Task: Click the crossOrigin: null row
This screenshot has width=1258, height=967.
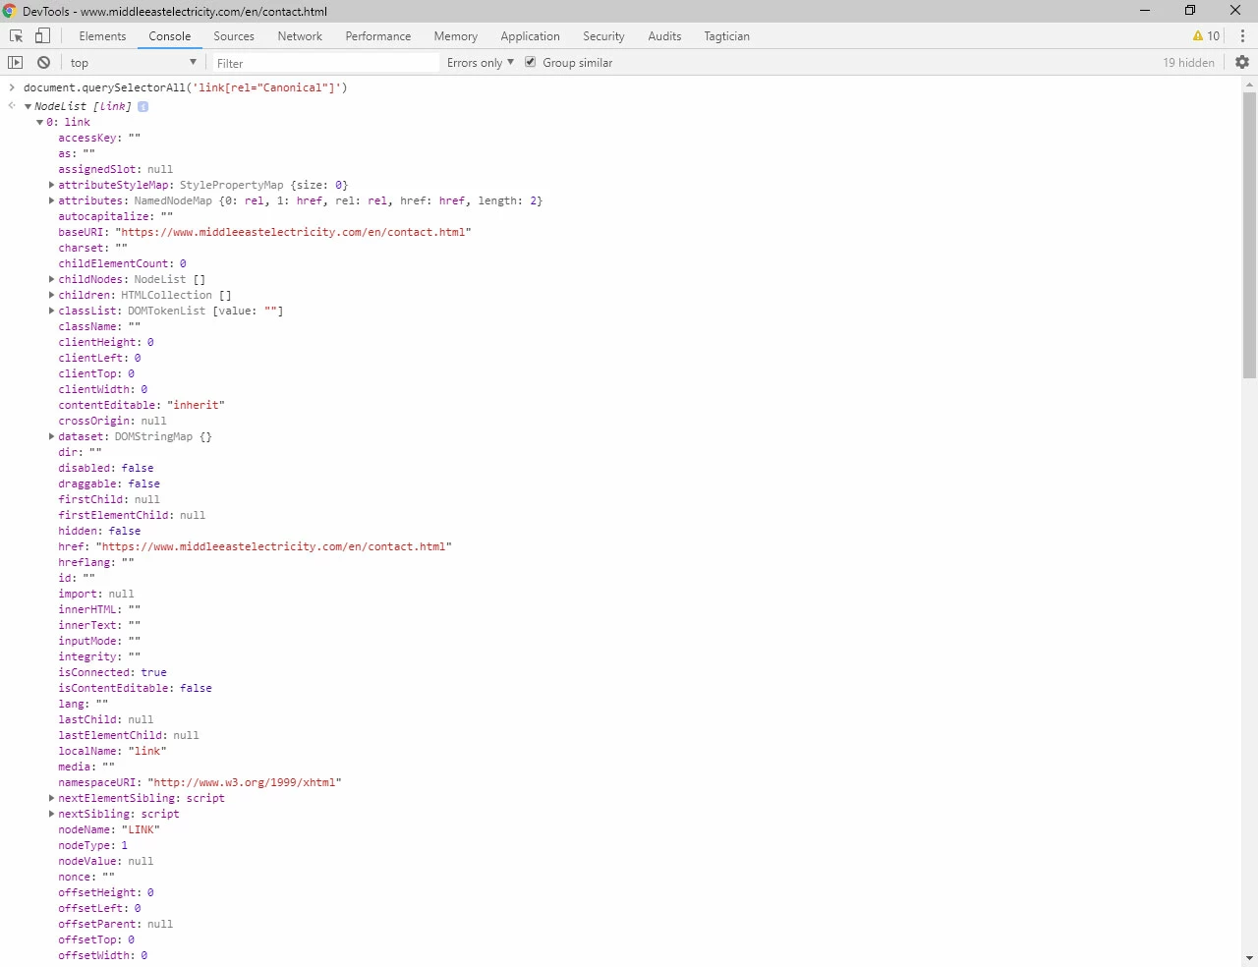Action: [x=112, y=421]
